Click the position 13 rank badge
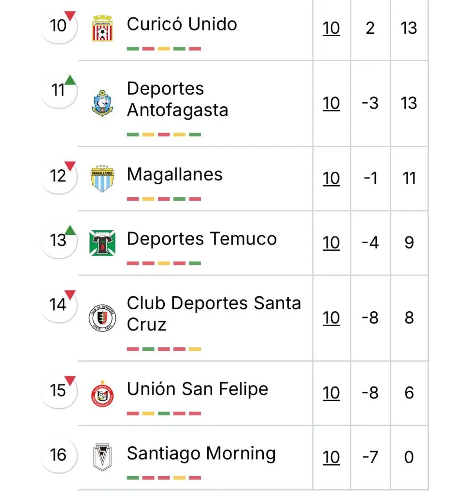 tap(58, 240)
